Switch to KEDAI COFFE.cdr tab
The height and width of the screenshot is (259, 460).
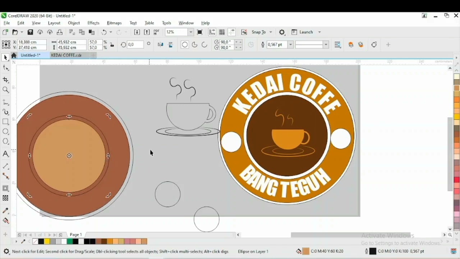pyautogui.click(x=69, y=55)
